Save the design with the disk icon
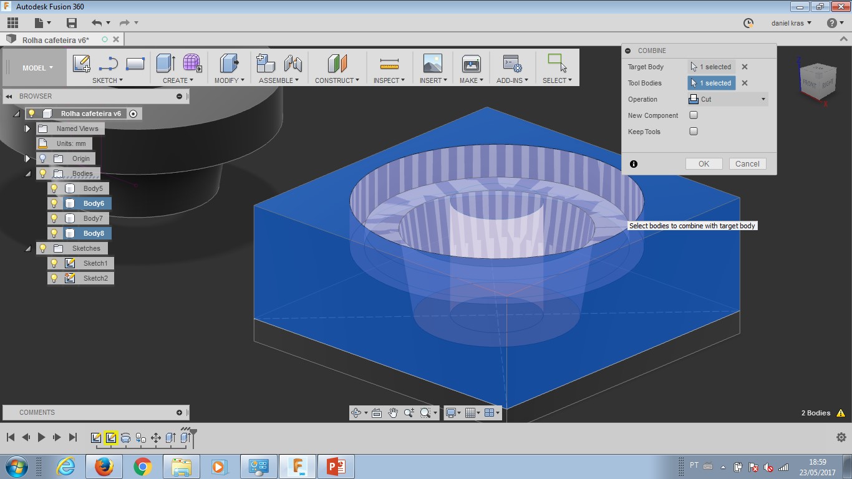This screenshot has width=852, height=479. point(72,23)
